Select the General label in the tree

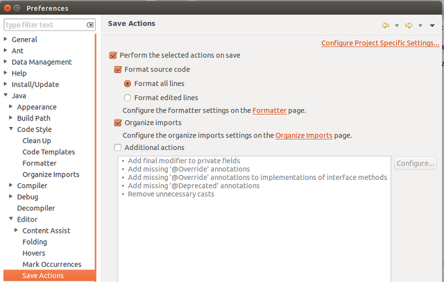coord(24,40)
